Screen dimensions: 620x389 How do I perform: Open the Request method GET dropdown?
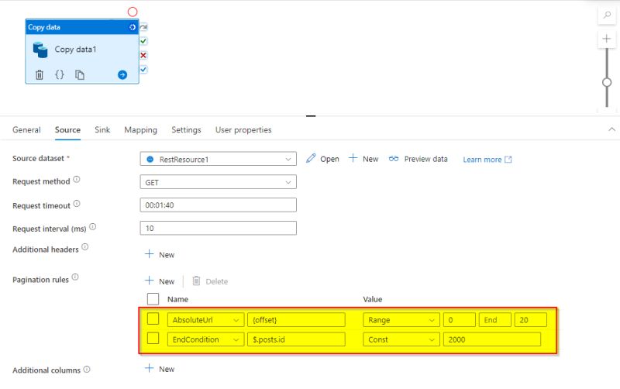pos(219,182)
